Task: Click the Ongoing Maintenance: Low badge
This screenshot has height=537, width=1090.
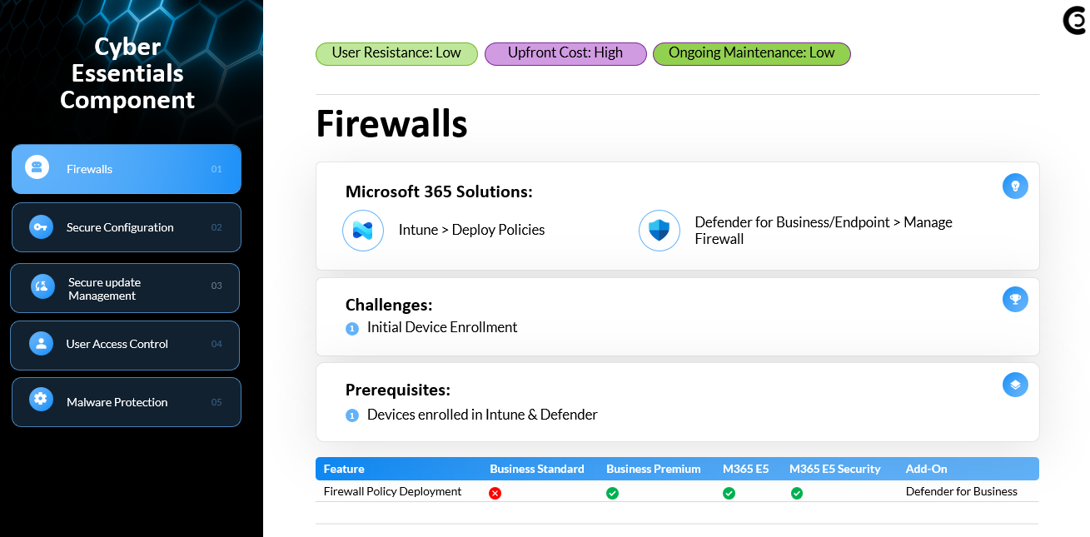Action: point(752,52)
